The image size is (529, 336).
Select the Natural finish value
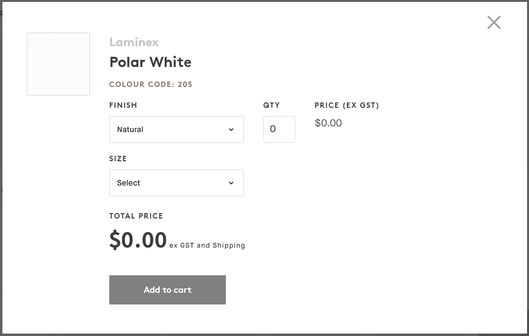[130, 129]
